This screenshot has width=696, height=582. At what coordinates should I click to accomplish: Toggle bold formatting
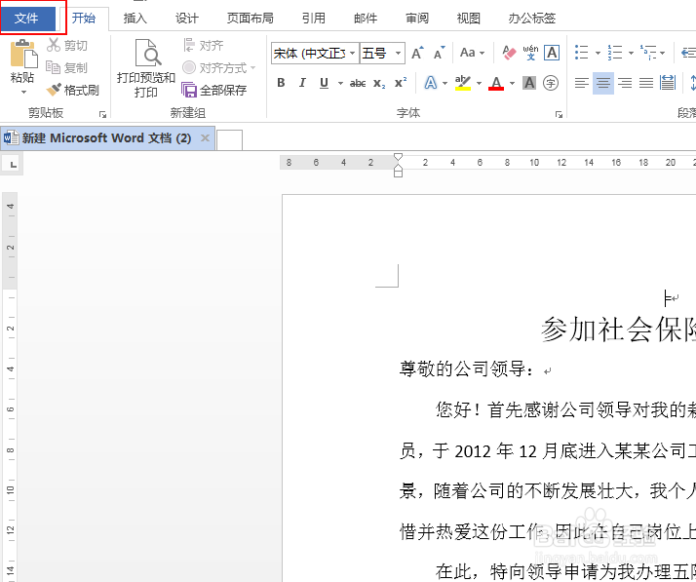[281, 83]
